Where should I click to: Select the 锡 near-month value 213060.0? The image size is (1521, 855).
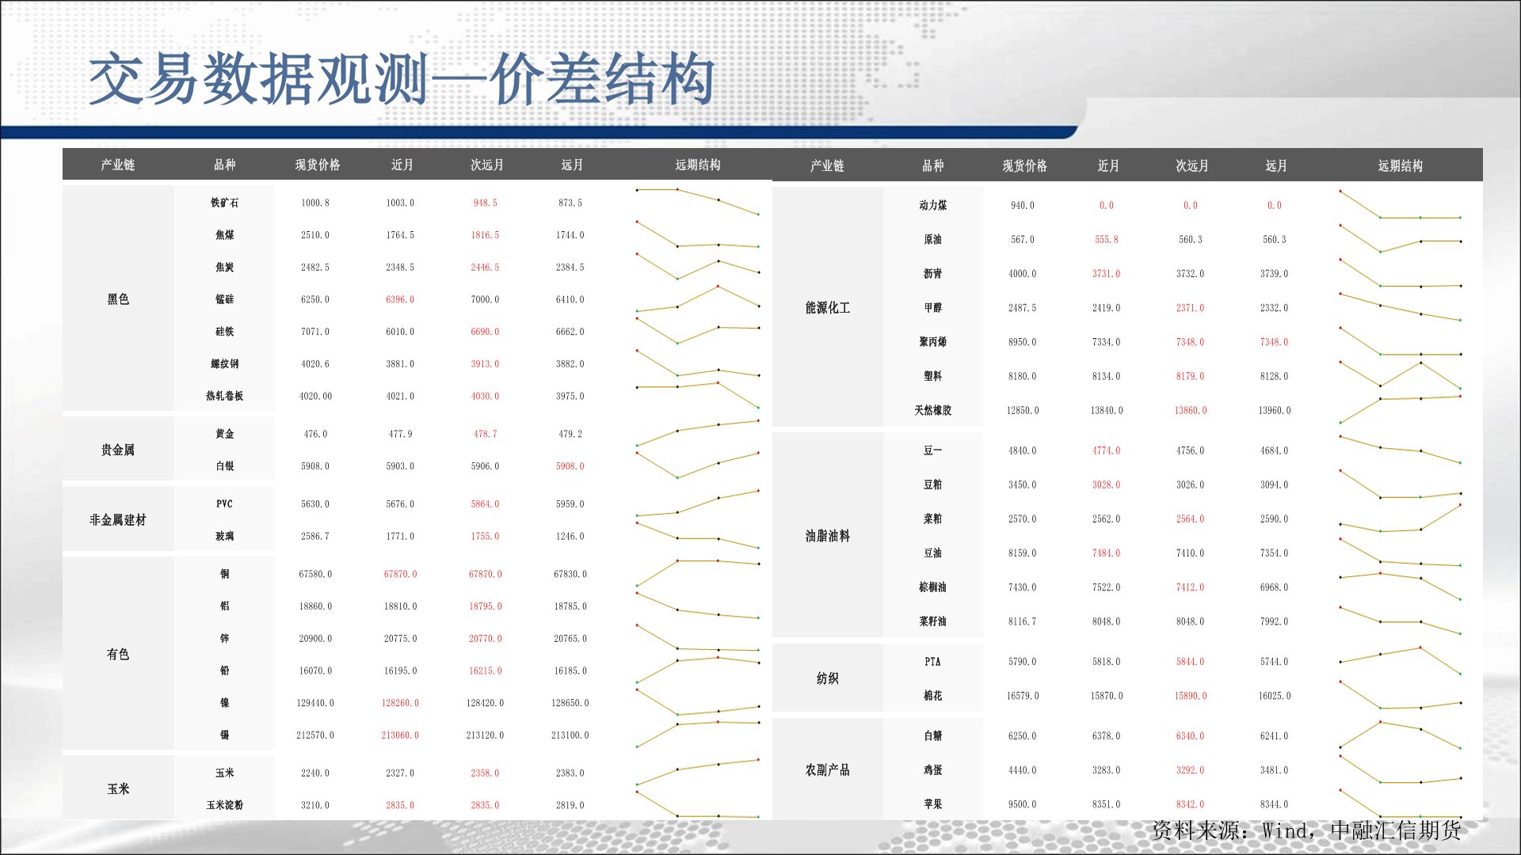tap(400, 735)
